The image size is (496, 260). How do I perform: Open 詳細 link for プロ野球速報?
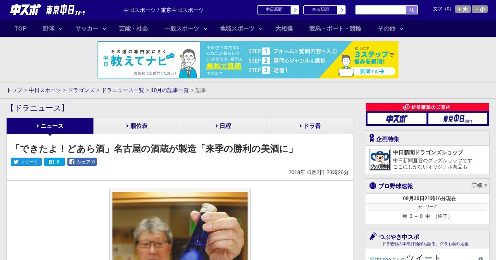pos(479,185)
